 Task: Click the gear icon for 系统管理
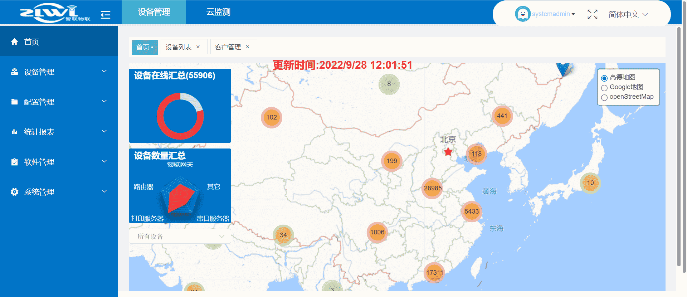[x=14, y=192]
